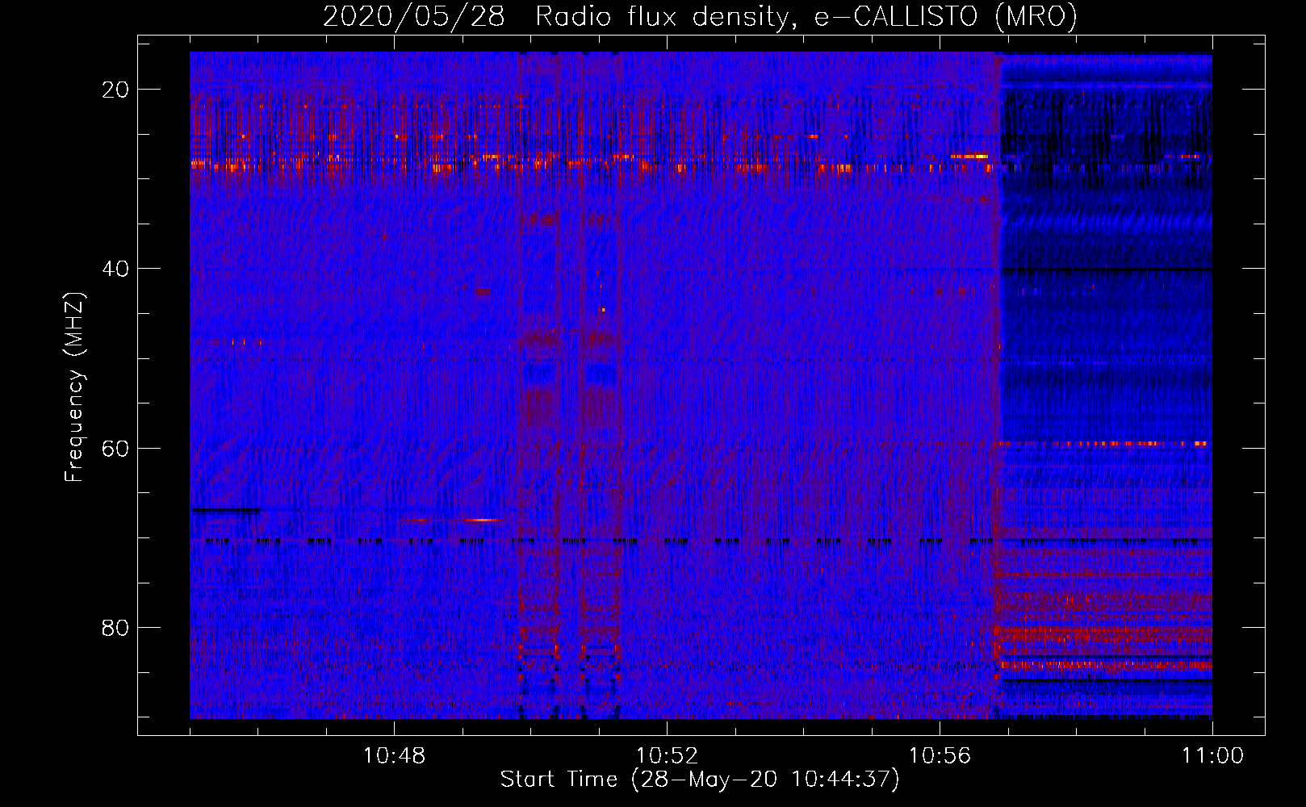Click the '10:48' time tick label

[394, 756]
